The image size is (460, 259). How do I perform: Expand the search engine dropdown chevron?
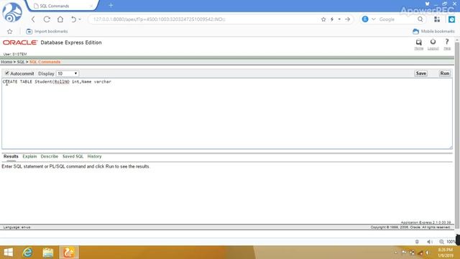[x=374, y=19]
